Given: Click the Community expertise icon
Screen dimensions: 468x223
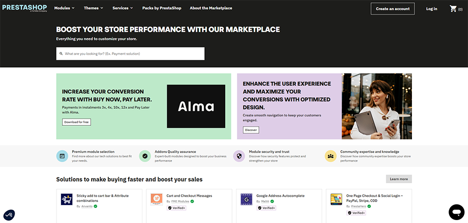Looking at the screenshot, I should tap(331, 156).
